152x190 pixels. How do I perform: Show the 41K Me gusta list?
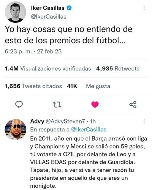tap(89, 86)
